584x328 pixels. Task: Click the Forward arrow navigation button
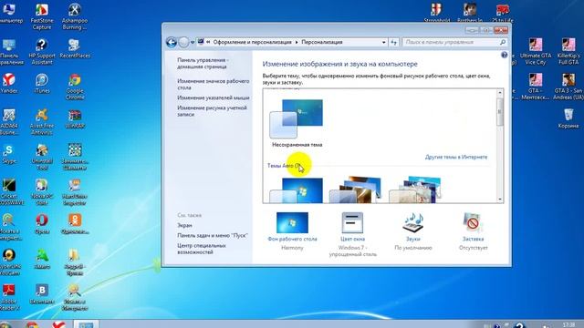pos(183,43)
